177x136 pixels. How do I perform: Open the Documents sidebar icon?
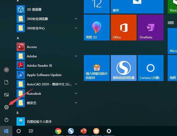[x=6, y=82]
